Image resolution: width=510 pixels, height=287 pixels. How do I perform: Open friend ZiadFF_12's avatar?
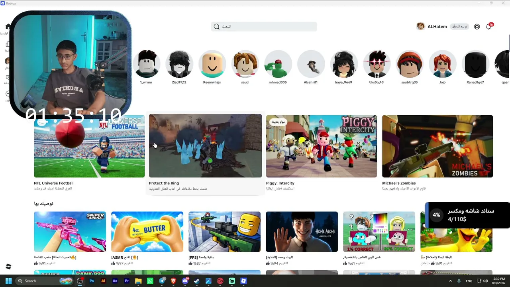(179, 64)
